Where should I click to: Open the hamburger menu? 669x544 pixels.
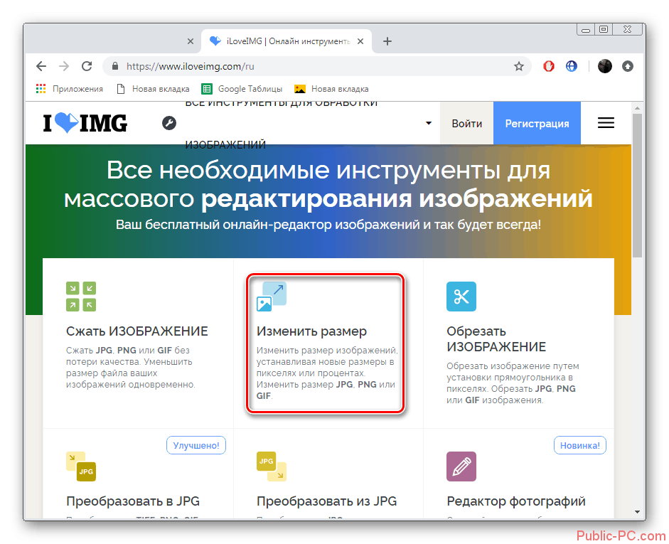coord(606,123)
